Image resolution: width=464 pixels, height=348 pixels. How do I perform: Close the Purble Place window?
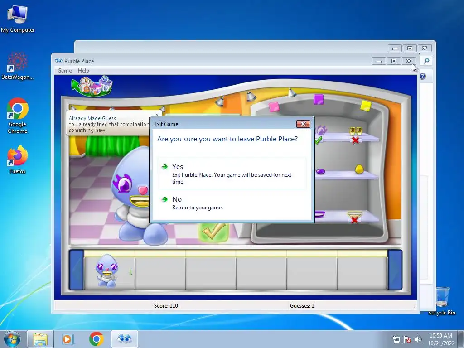[409, 61]
